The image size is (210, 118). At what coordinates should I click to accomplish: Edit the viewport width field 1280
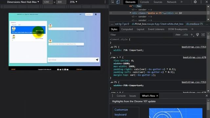click(x=48, y=2)
